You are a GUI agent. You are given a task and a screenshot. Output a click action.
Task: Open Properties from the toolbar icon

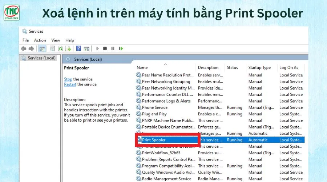coord(52,49)
